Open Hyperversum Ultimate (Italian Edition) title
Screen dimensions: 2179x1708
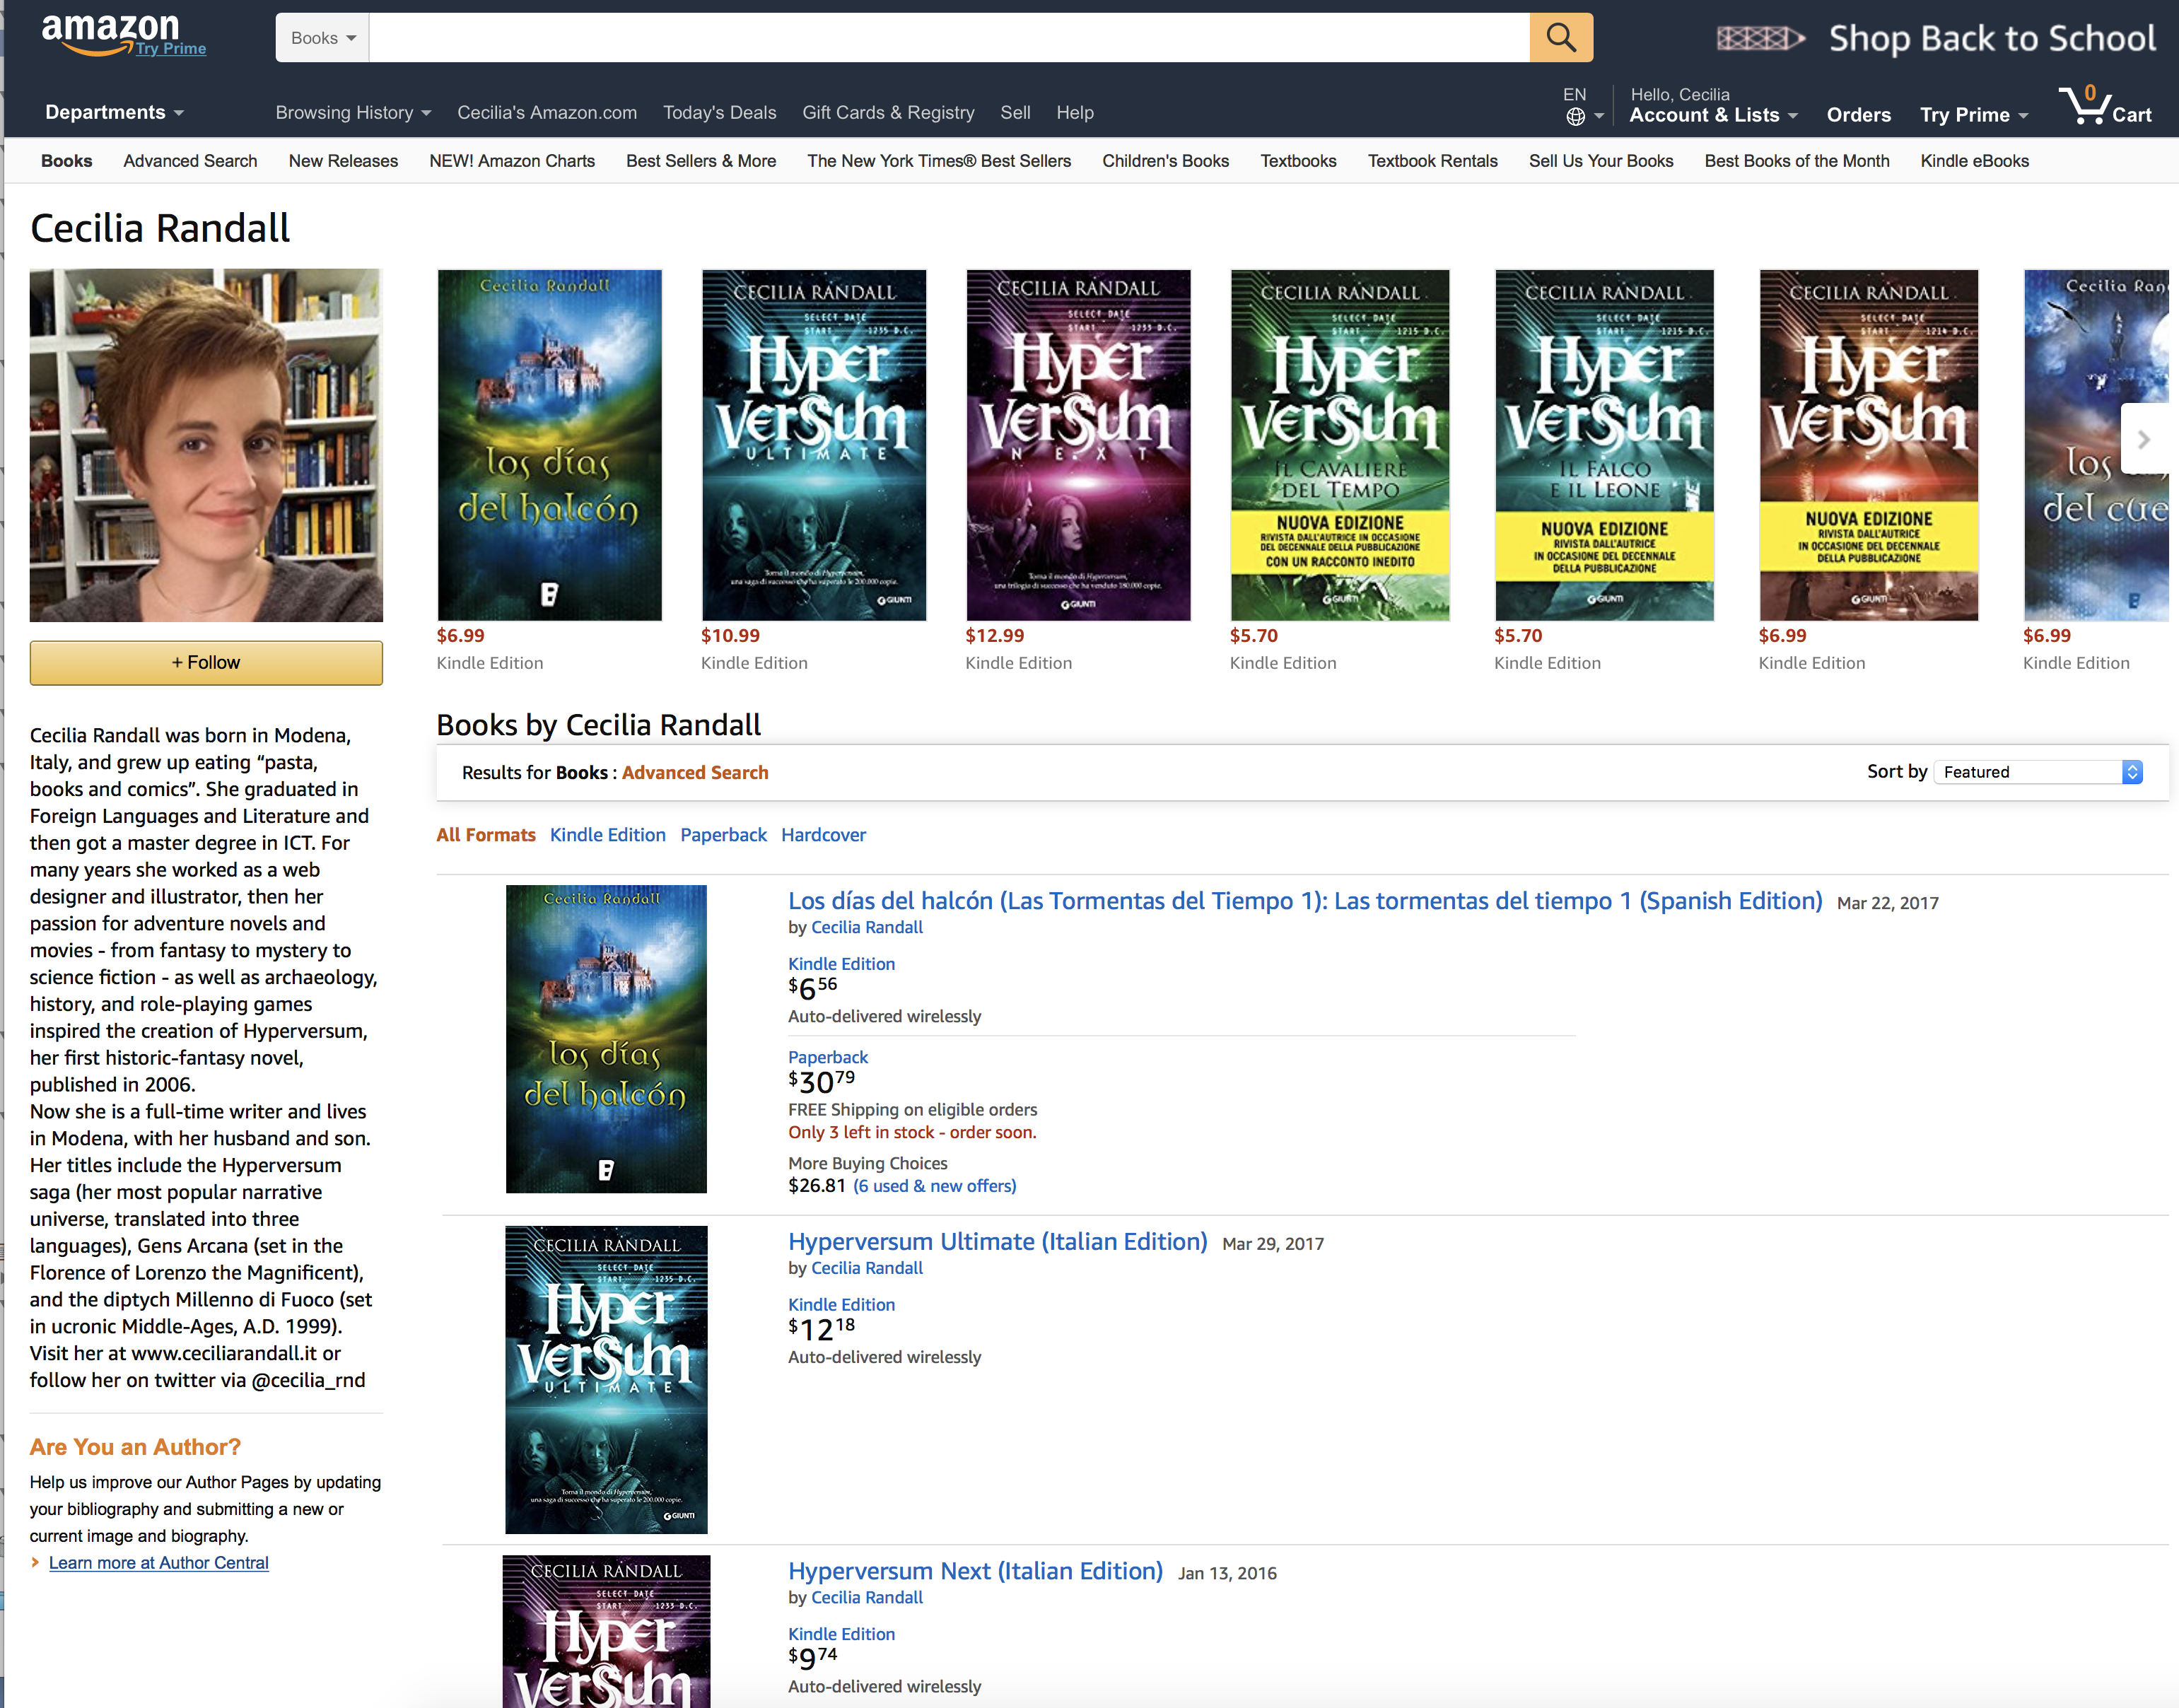click(998, 1242)
